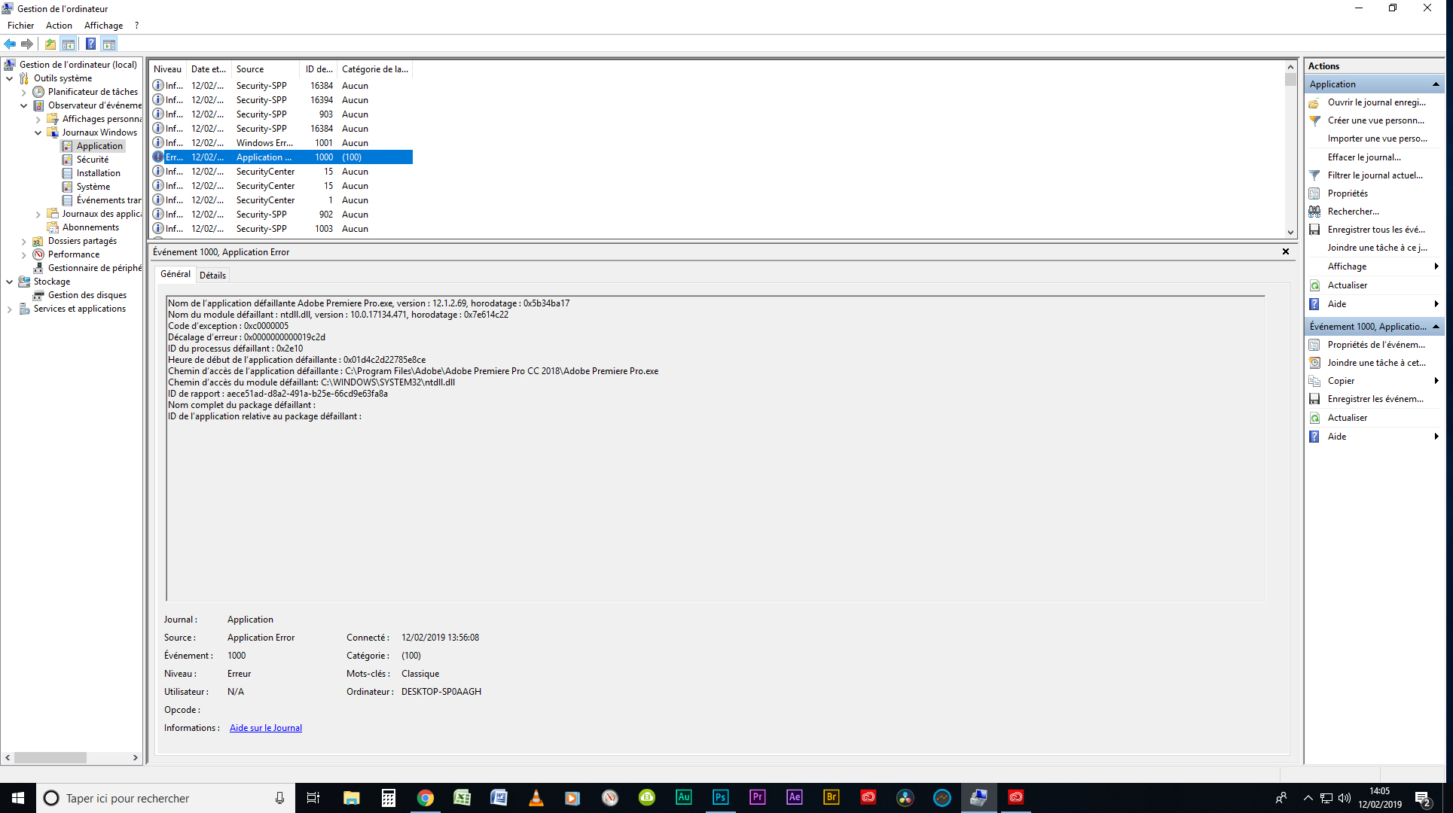The image size is (1453, 813).
Task: Open Copier submenu in Actions pane
Action: [1375, 381]
